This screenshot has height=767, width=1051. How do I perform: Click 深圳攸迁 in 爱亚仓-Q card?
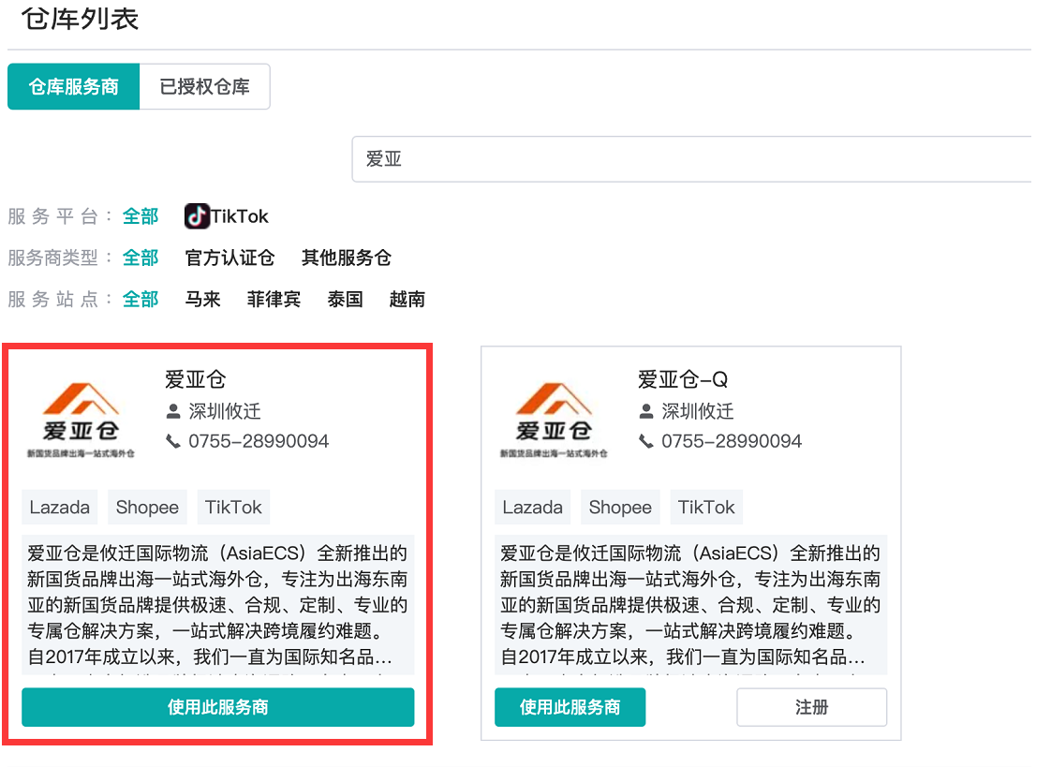[x=698, y=411]
